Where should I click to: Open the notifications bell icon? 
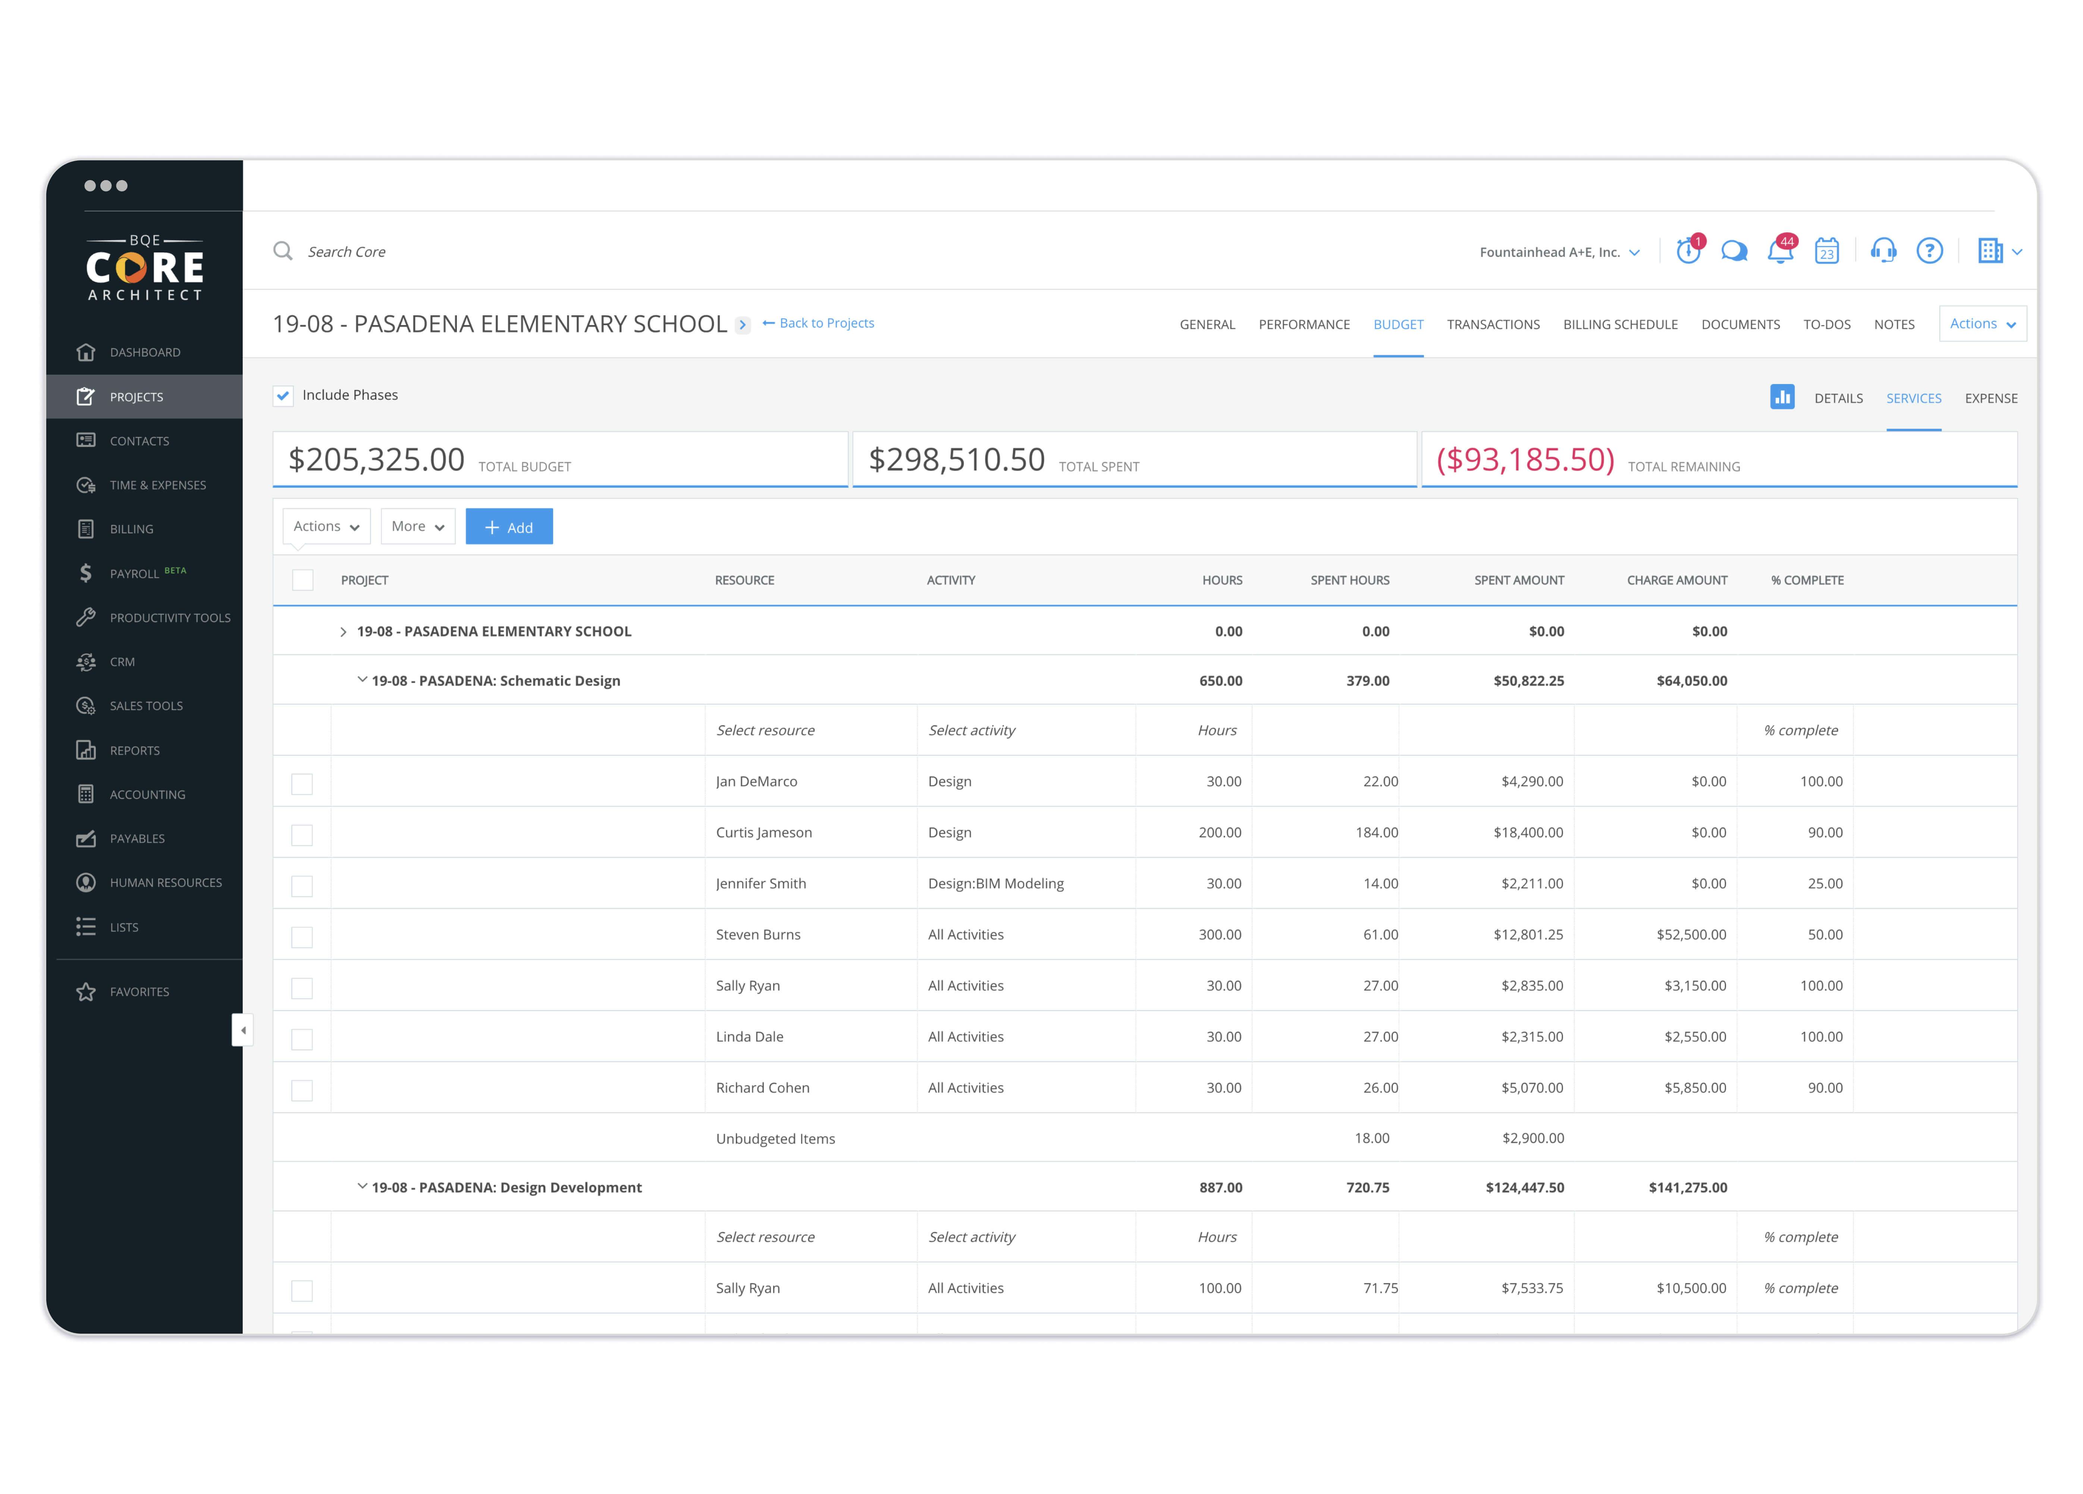point(1780,252)
